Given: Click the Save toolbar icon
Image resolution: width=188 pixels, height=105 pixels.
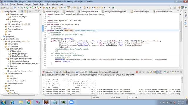Looking at the screenshot, I should (7, 8).
